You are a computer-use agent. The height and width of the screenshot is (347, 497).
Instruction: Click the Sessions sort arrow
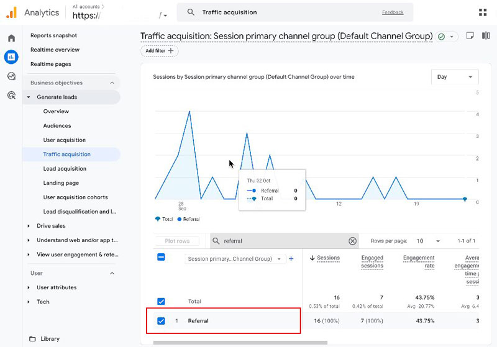click(312, 258)
